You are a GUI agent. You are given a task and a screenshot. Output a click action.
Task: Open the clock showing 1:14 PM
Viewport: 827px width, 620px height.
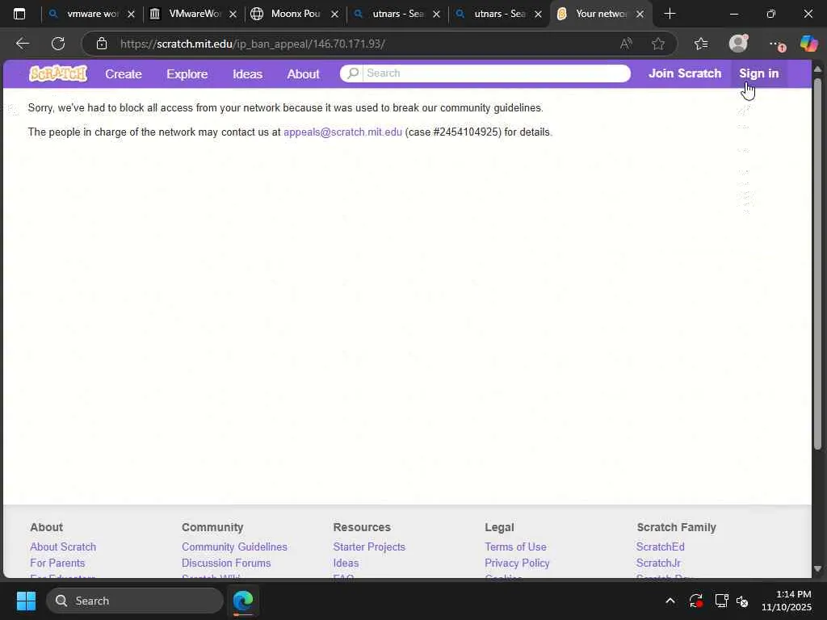(x=786, y=601)
